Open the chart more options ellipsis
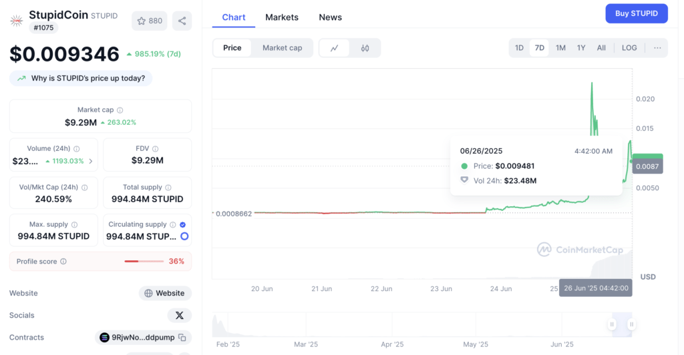Image resolution: width=684 pixels, height=355 pixels. click(x=657, y=48)
